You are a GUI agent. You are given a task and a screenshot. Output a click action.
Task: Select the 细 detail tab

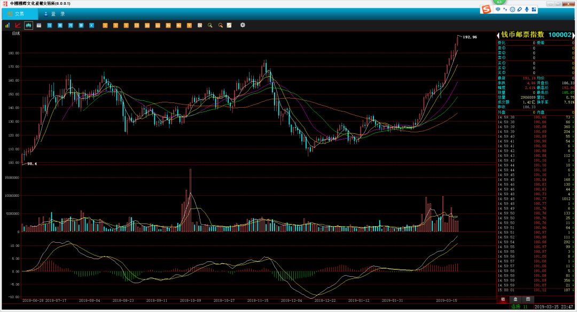503,300
